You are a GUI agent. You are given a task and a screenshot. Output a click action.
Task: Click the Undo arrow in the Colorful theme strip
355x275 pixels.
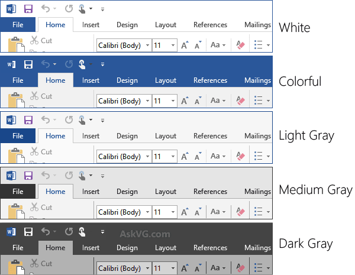pos(46,64)
